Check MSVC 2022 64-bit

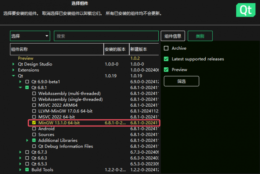click(x=34, y=117)
